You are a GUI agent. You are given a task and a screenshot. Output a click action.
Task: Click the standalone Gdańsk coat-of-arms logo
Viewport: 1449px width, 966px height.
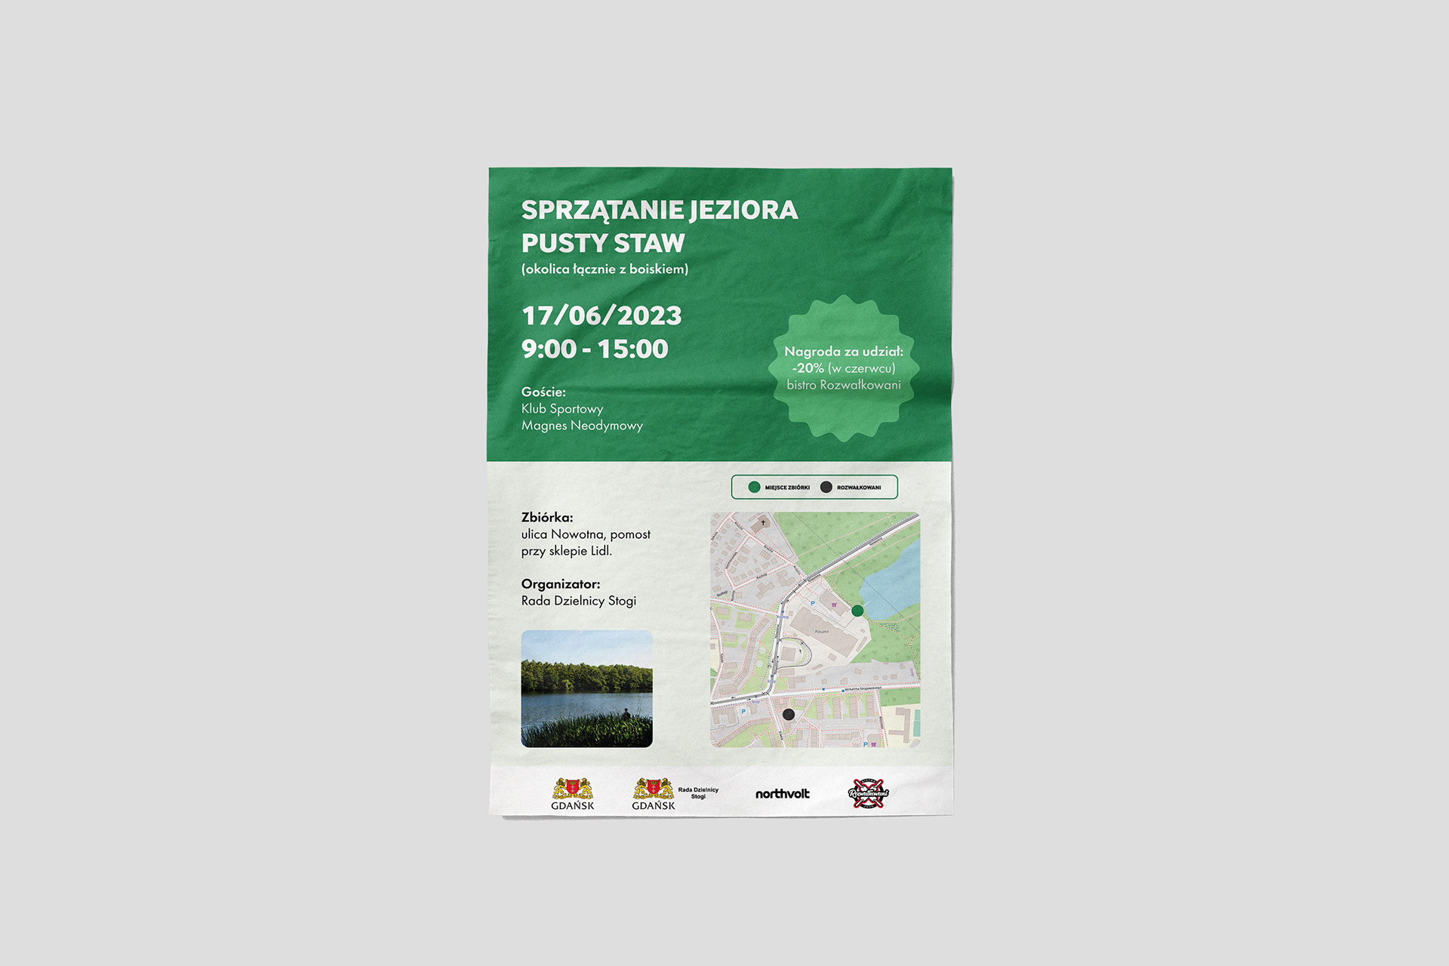coord(572,794)
